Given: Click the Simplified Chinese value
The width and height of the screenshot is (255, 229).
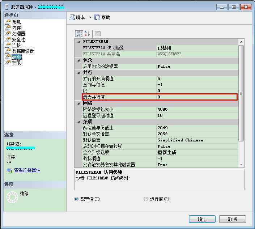Looking at the screenshot, I should click(180, 140).
